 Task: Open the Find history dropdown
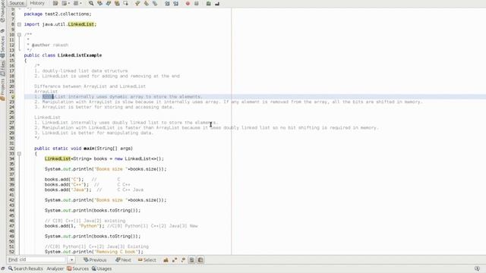coord(71,260)
